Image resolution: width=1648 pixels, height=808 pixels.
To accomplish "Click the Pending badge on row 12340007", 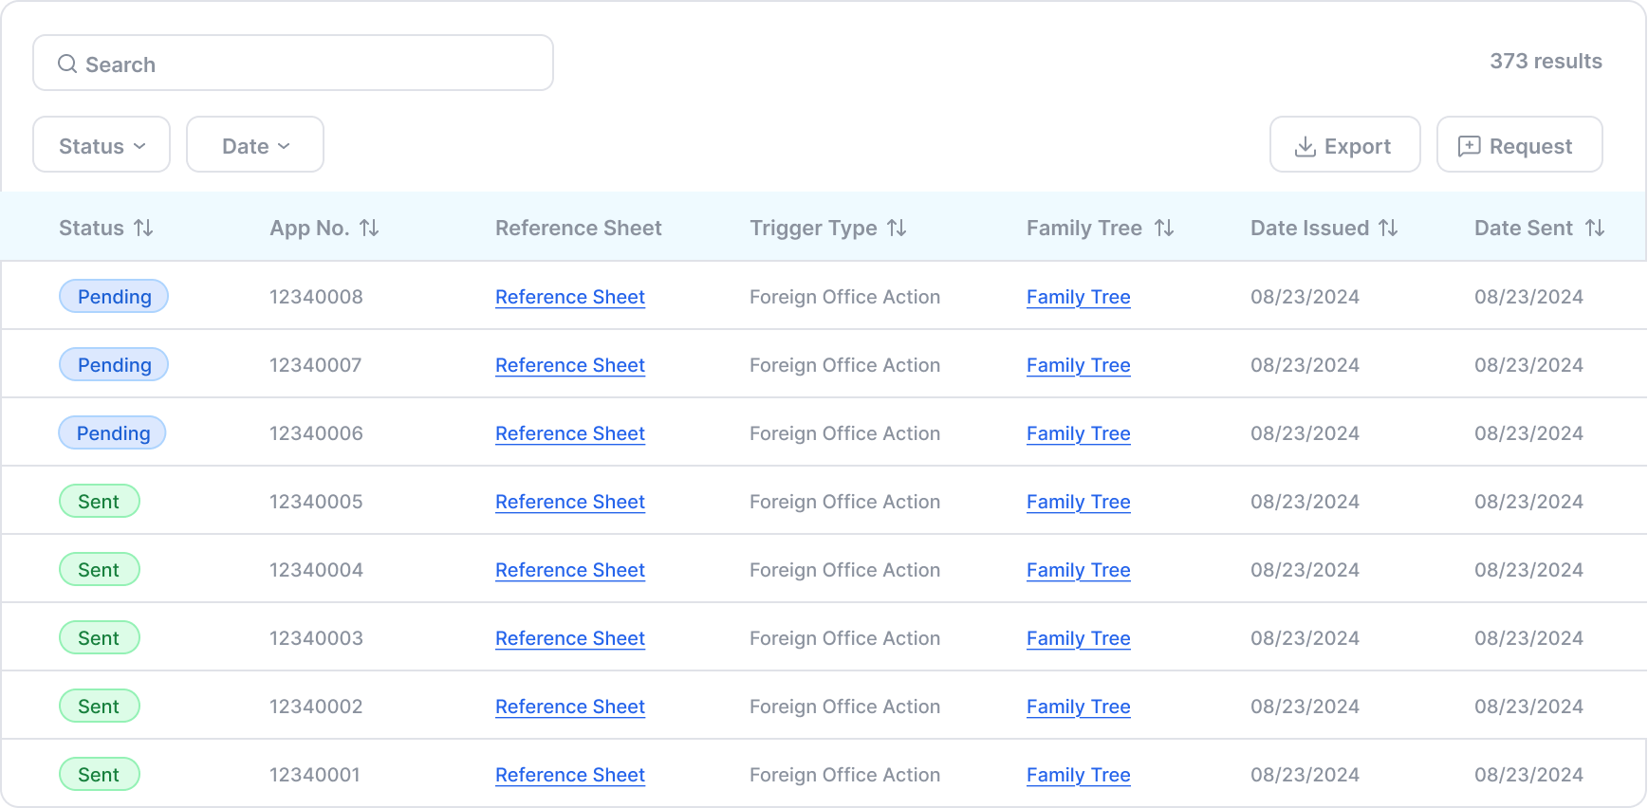I will [114, 365].
